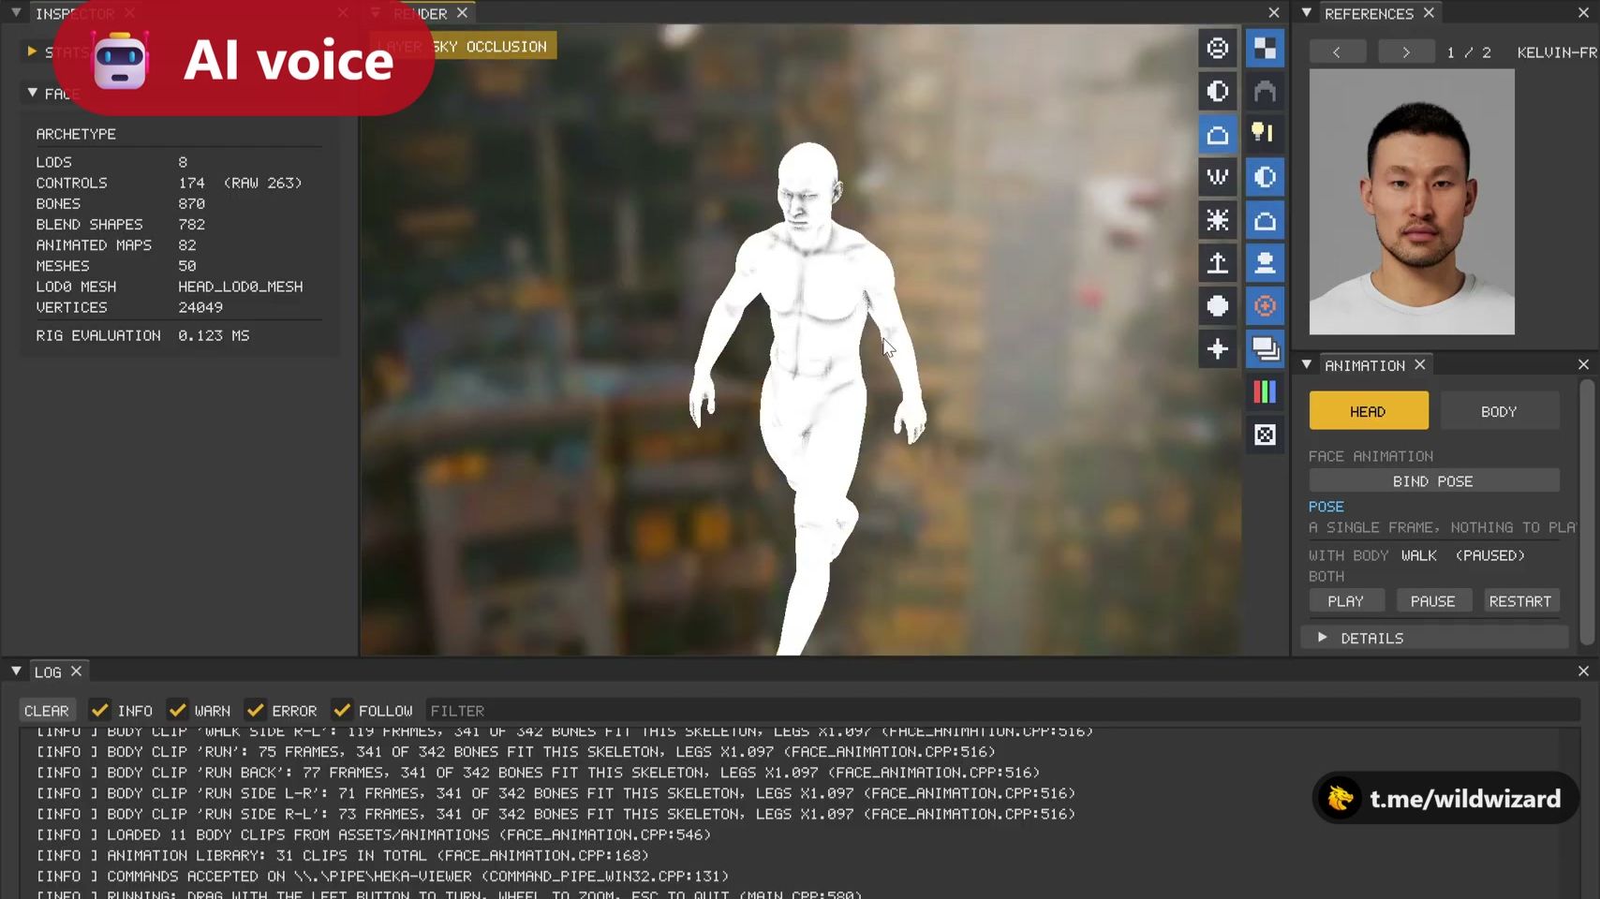The height and width of the screenshot is (899, 1600).
Task: Select the REFERENCES tab
Action: point(1368,13)
